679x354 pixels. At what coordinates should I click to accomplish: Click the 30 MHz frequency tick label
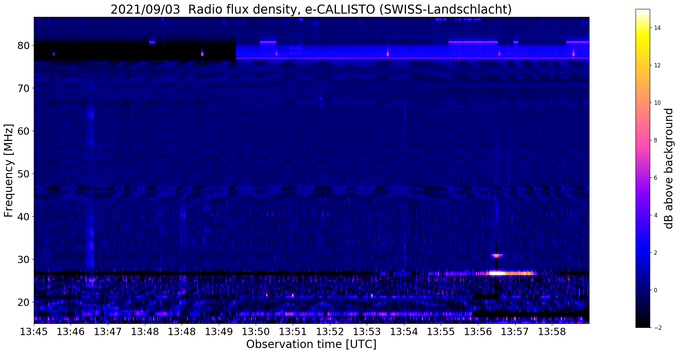[24, 259]
